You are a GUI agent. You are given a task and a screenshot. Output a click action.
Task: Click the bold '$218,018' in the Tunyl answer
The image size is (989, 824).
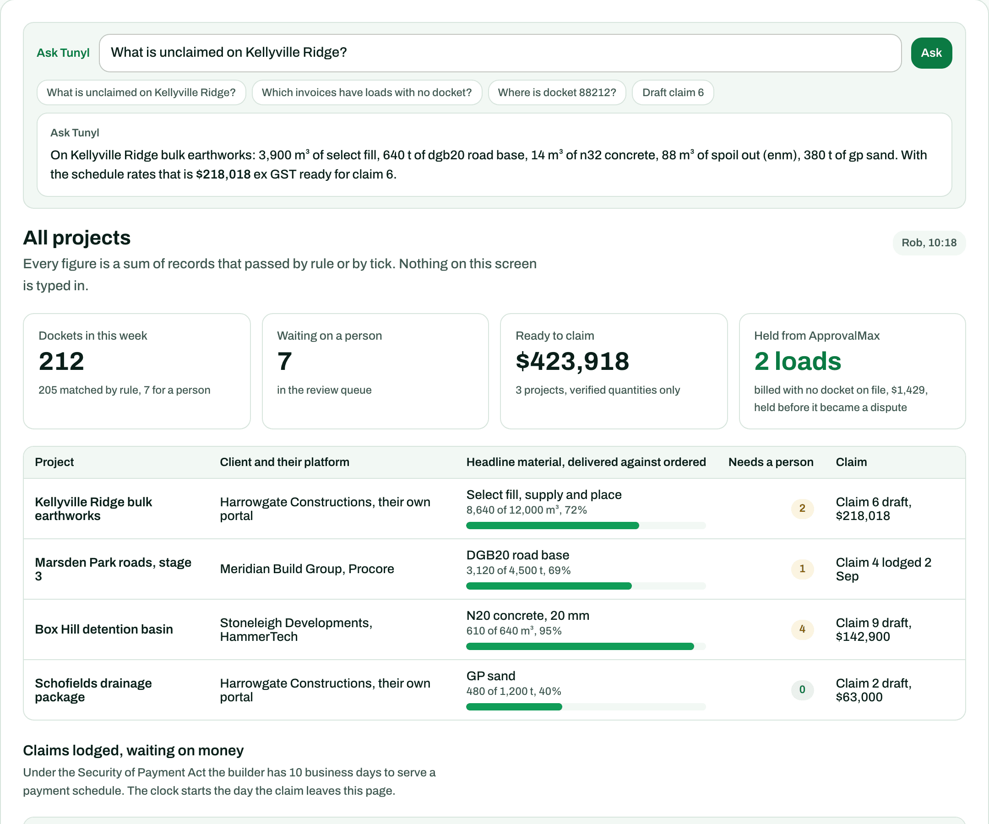click(x=223, y=174)
